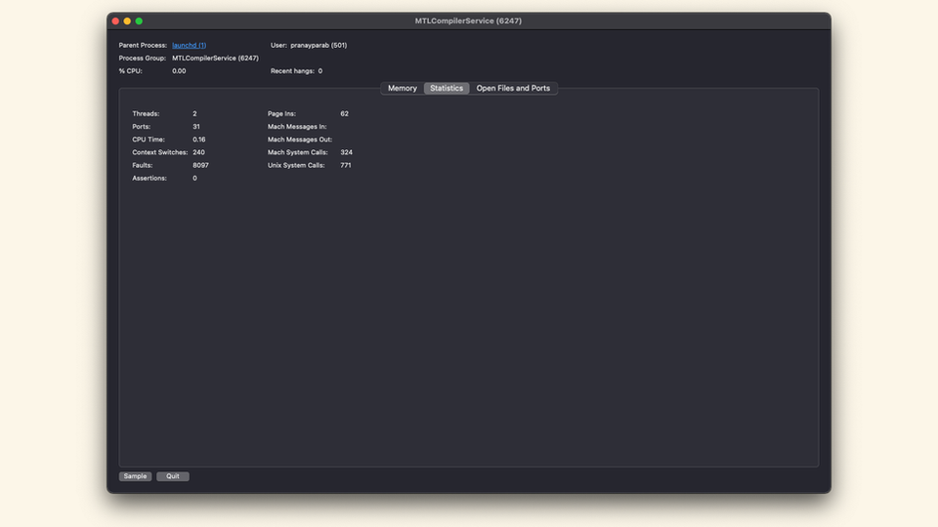Switch to the Memory tab
This screenshot has width=938, height=527.
tap(402, 89)
